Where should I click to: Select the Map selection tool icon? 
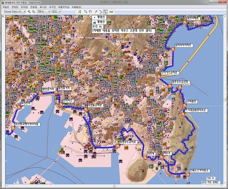tap(80, 12)
